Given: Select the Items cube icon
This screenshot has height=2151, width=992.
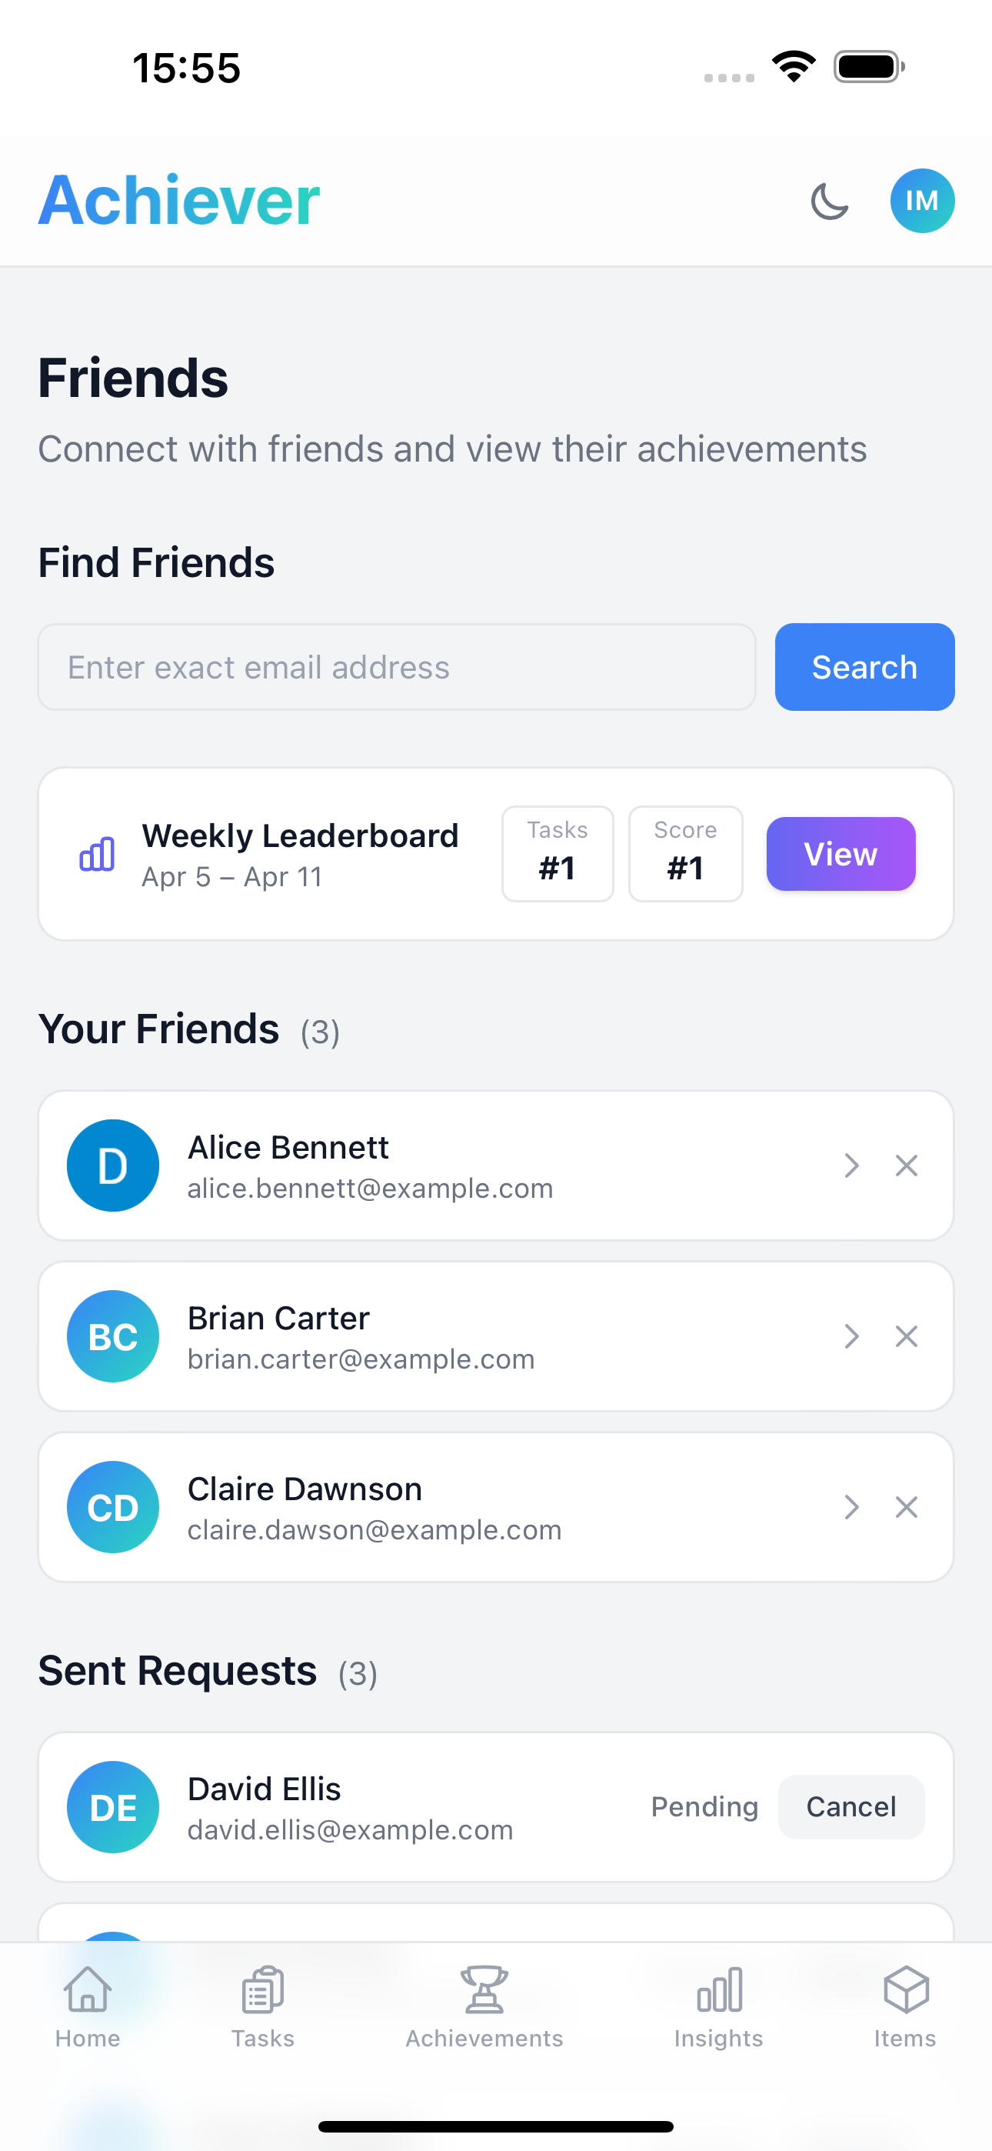Looking at the screenshot, I should [x=905, y=1991].
